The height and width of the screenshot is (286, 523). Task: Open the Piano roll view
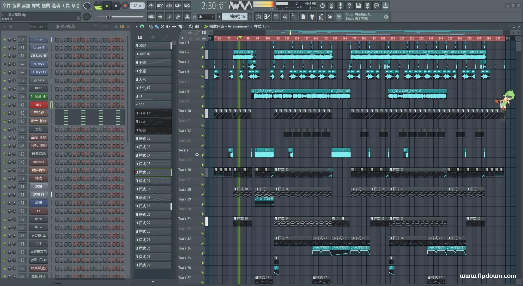(267, 17)
